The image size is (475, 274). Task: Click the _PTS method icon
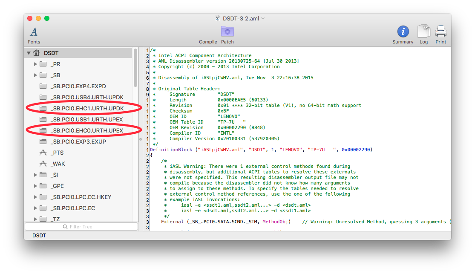pyautogui.click(x=43, y=153)
